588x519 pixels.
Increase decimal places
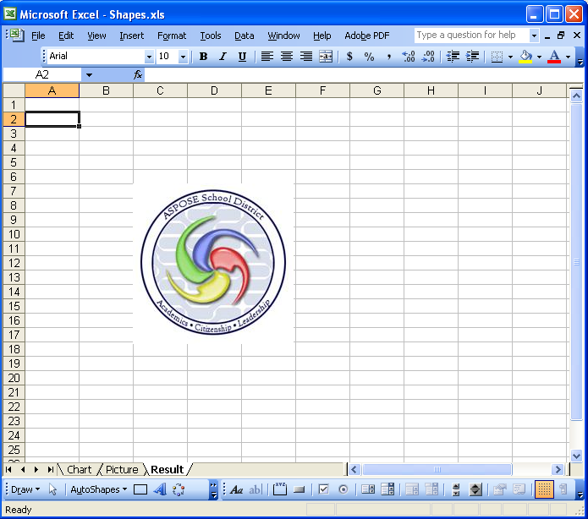tap(409, 57)
